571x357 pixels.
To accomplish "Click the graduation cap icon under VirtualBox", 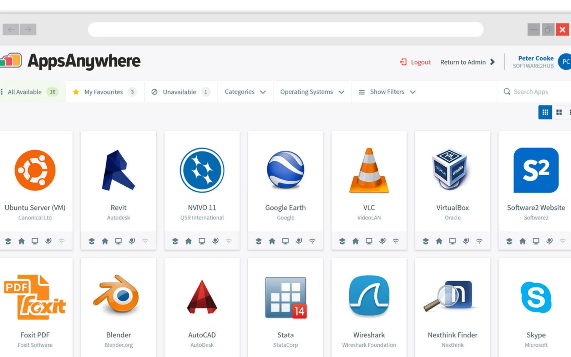I will pyautogui.click(x=425, y=241).
